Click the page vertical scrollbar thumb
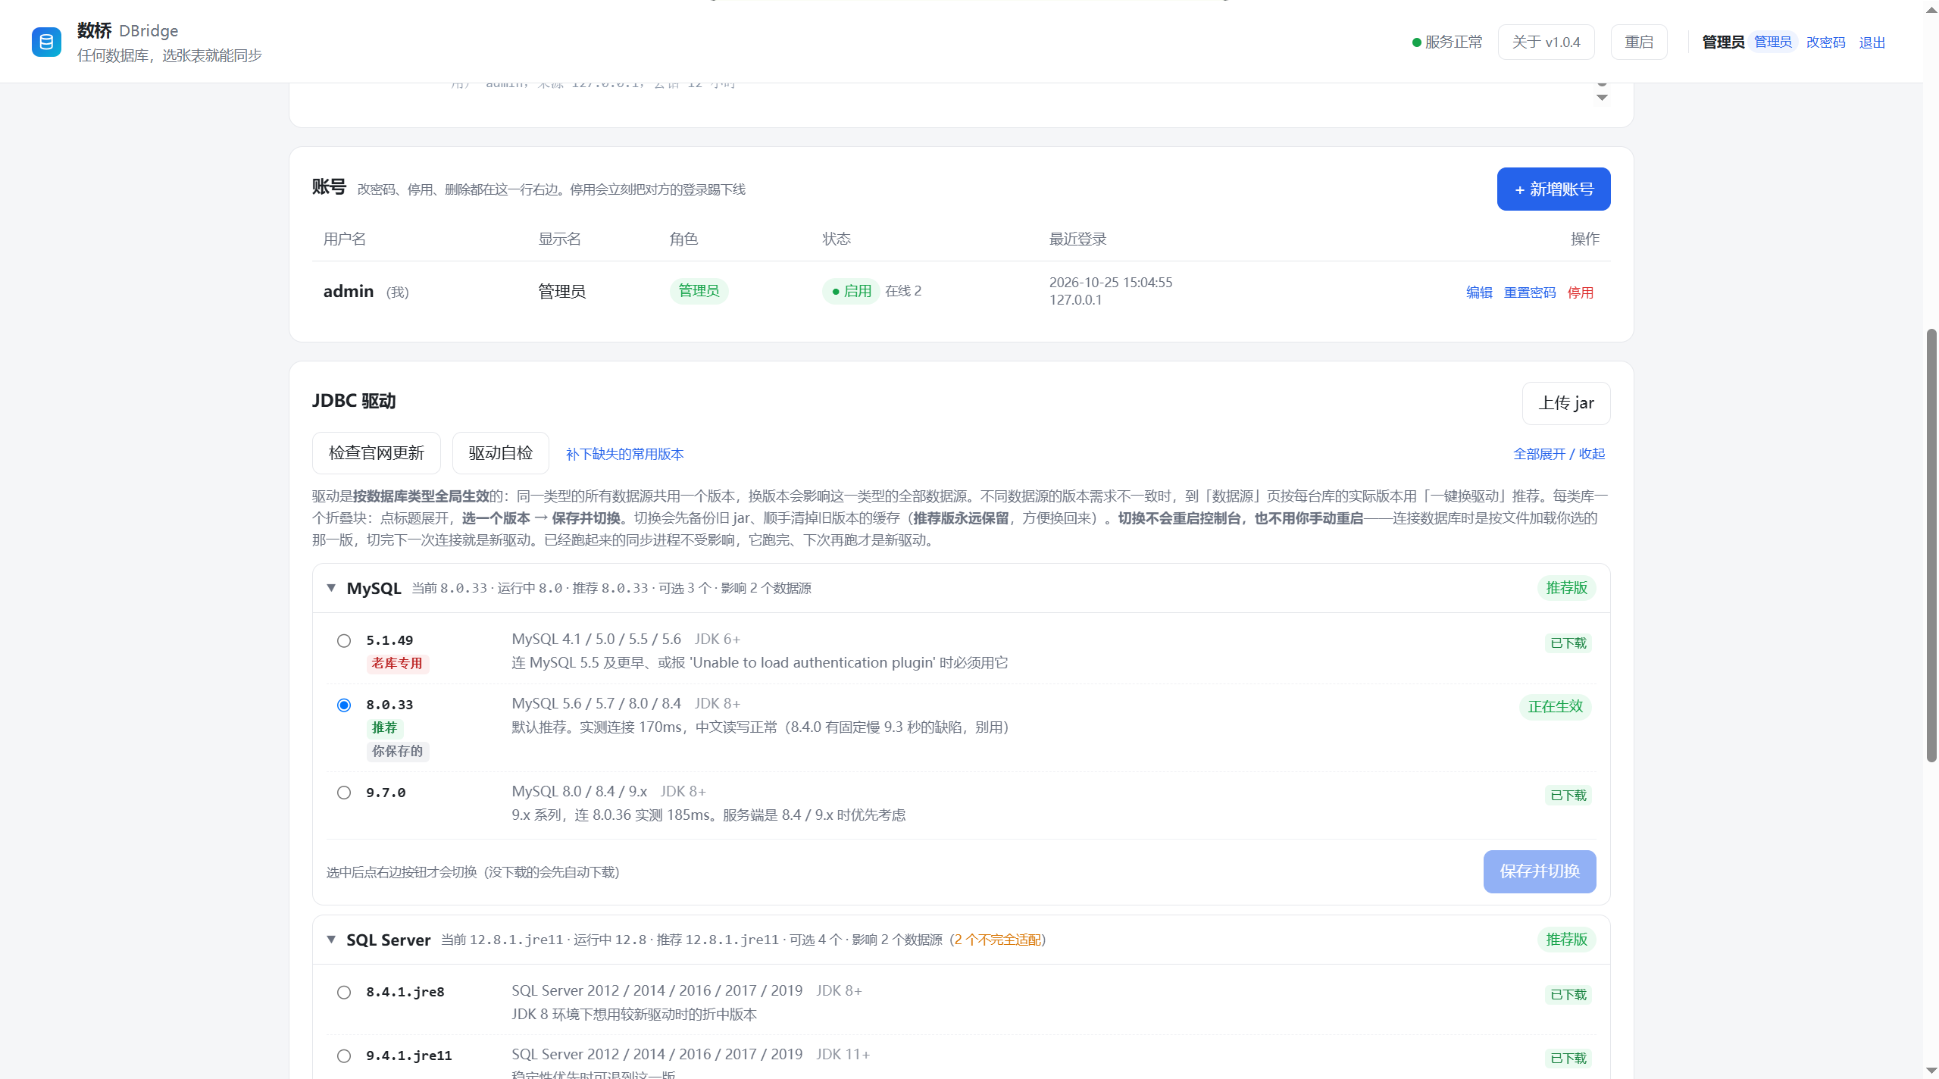The width and height of the screenshot is (1939, 1079). pos(1931,546)
